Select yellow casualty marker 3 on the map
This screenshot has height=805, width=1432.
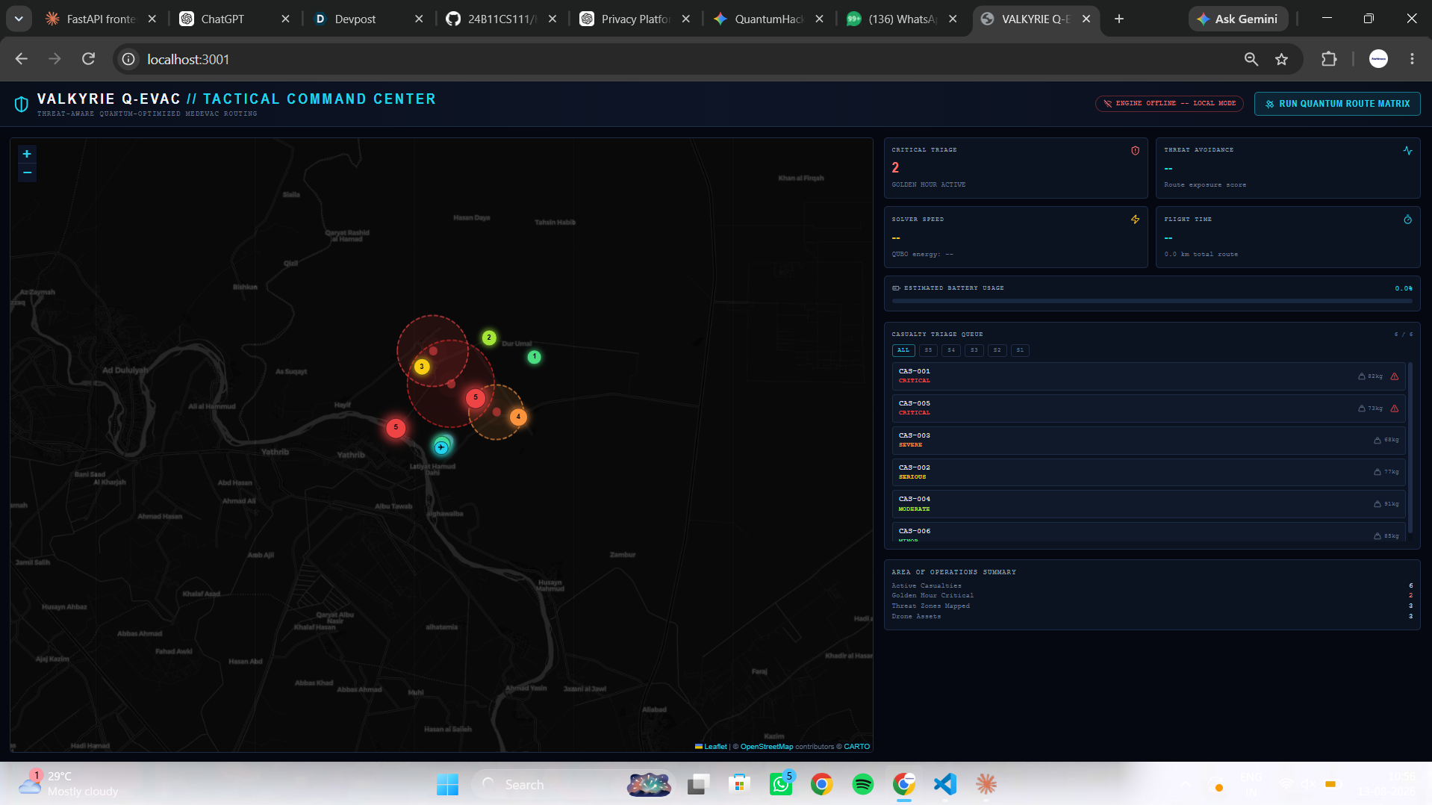click(422, 367)
